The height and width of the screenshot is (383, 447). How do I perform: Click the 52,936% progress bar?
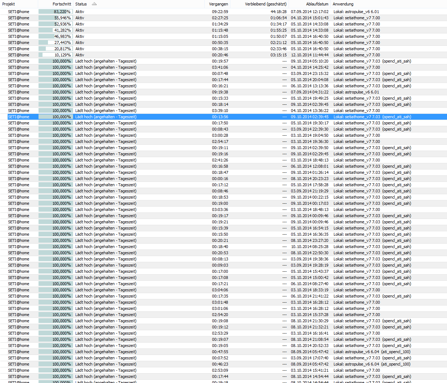coord(56,24)
